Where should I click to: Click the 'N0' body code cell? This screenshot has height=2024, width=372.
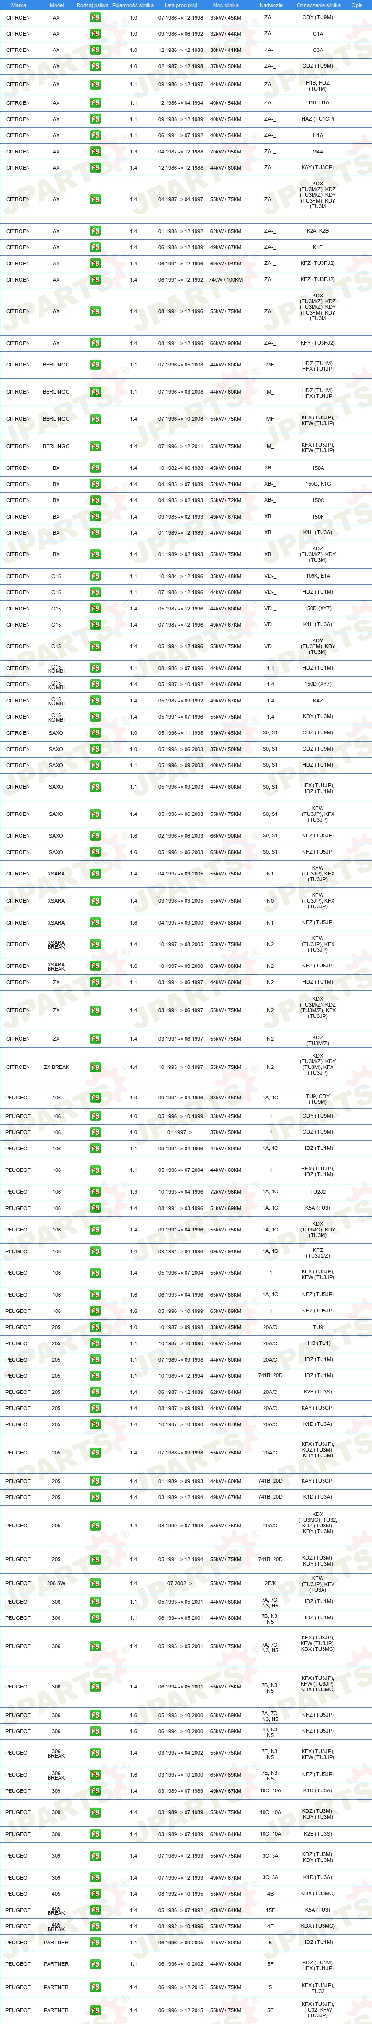tap(270, 901)
